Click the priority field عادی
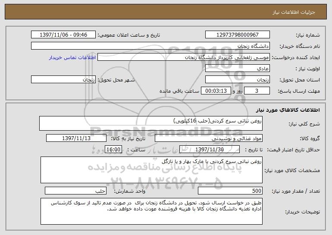Viewport: 332px width, 235px height. [x=237, y=69]
